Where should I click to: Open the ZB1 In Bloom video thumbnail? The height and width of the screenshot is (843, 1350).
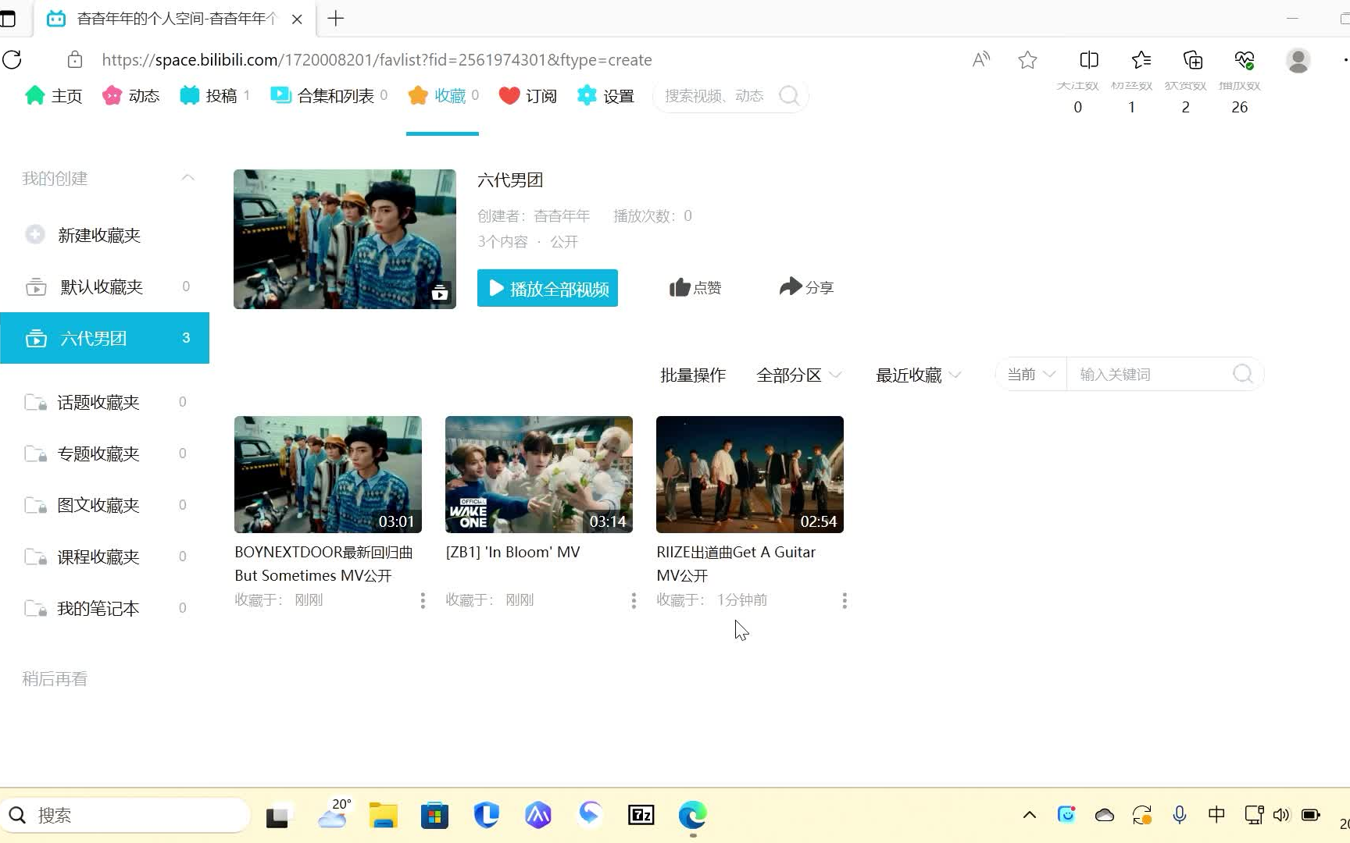539,475
